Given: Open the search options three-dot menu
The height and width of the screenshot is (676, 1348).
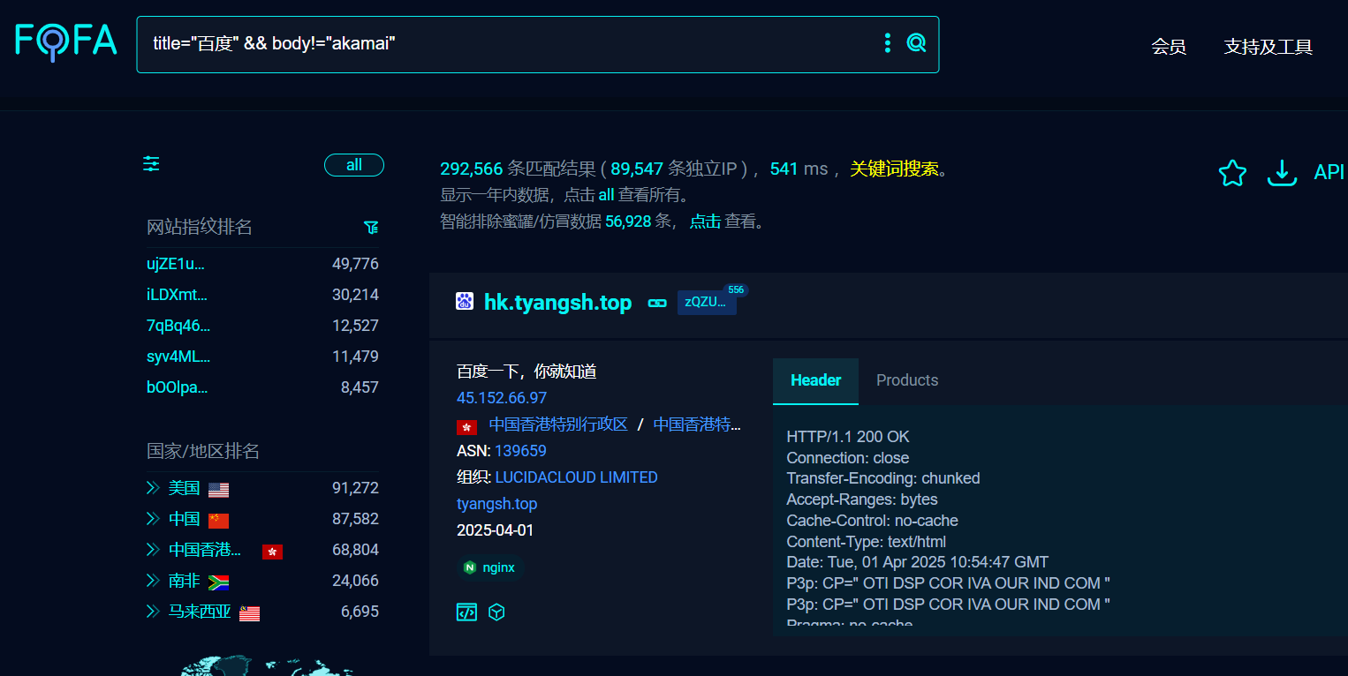Looking at the screenshot, I should (888, 42).
